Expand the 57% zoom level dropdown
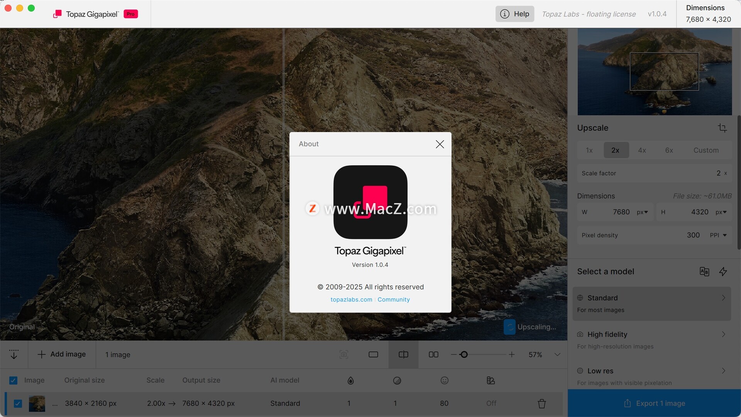The image size is (741, 417). (x=557, y=354)
